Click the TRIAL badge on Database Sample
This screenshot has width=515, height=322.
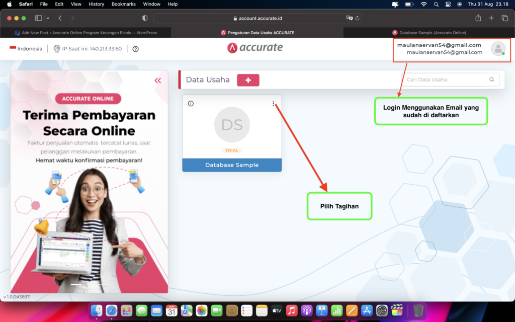tap(232, 150)
